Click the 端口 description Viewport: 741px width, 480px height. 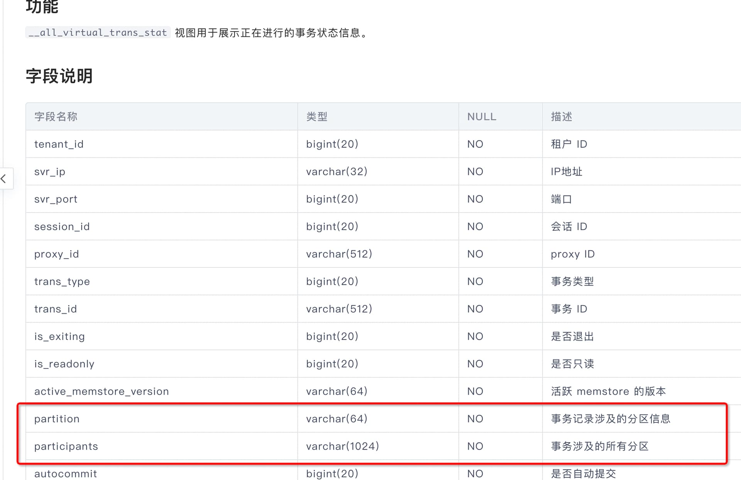click(x=562, y=199)
